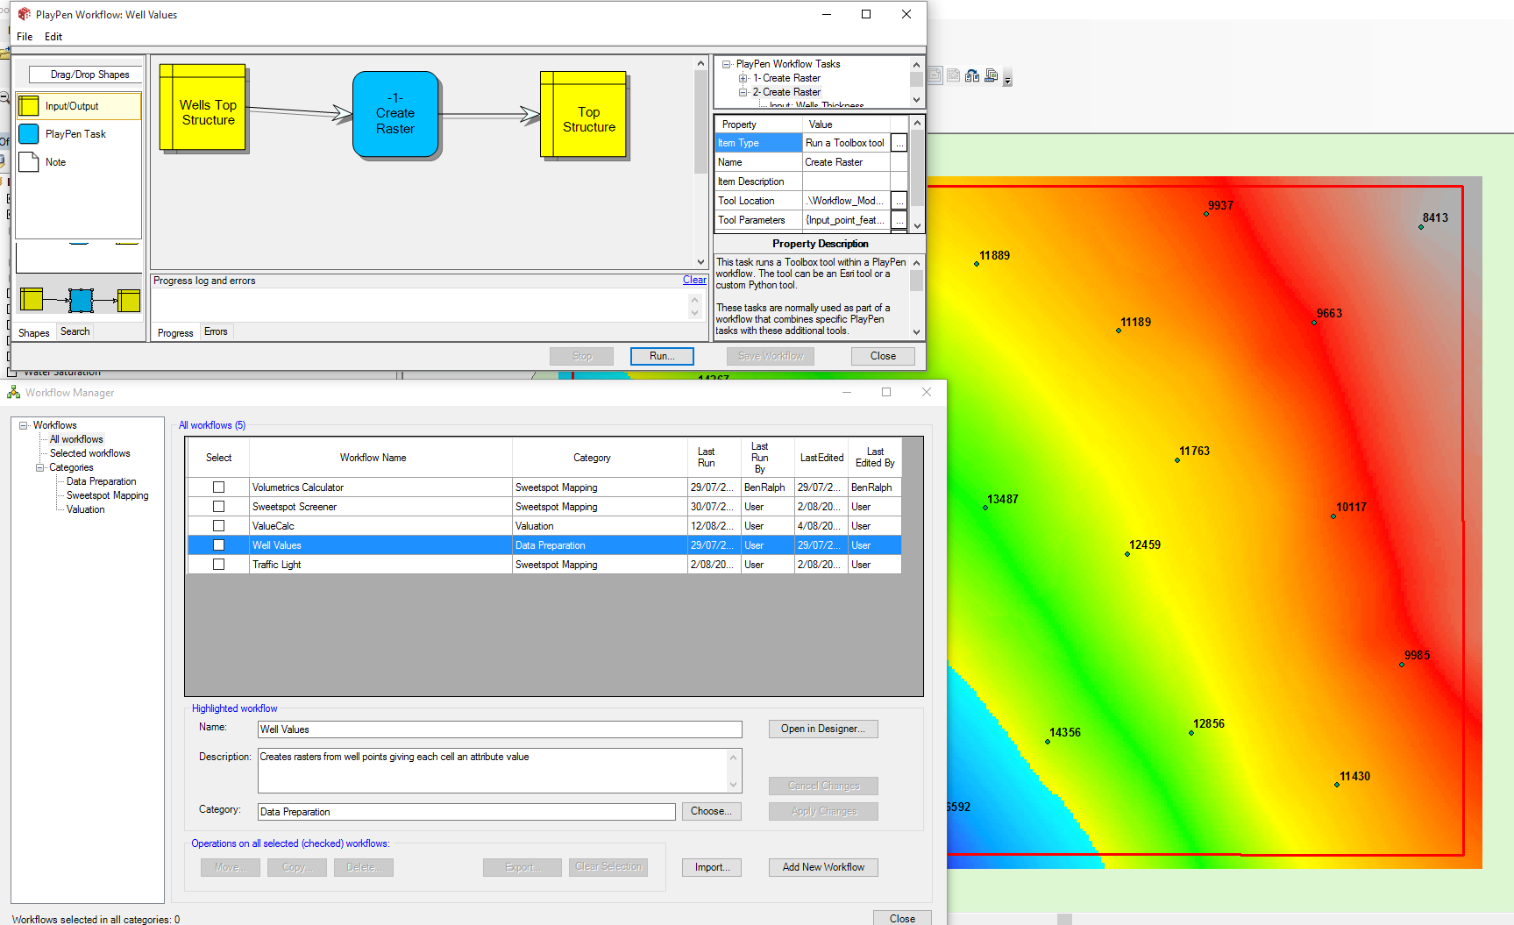Check the Well Values workflow checkbox
The image size is (1514, 925).
click(218, 545)
